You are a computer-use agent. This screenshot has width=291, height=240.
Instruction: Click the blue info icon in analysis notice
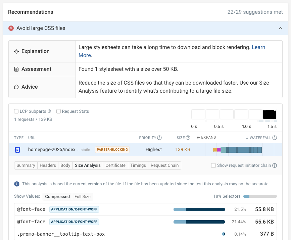(x=17, y=184)
